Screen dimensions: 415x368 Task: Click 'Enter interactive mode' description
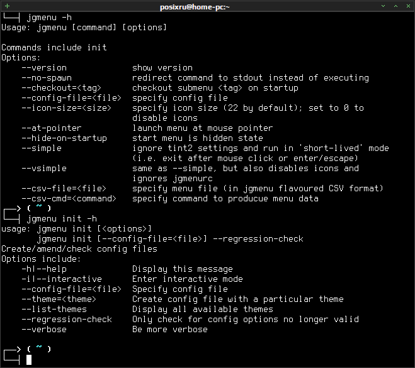point(188,279)
